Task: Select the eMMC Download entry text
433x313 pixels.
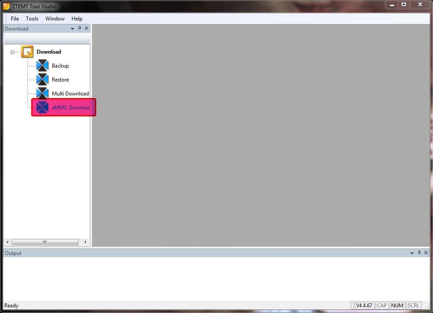Action: point(70,107)
